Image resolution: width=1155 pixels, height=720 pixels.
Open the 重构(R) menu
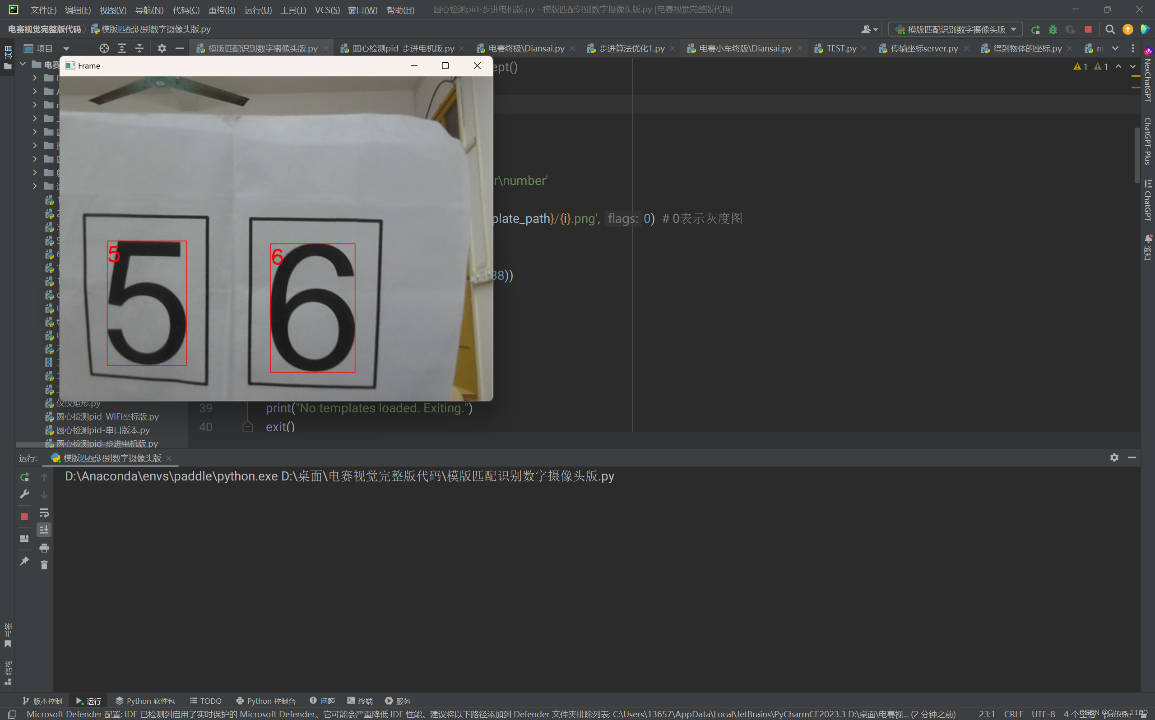pyautogui.click(x=222, y=10)
